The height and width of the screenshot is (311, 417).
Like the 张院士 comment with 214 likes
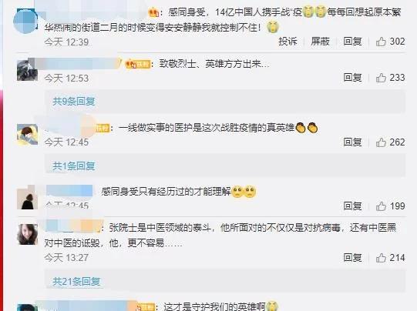(x=381, y=258)
